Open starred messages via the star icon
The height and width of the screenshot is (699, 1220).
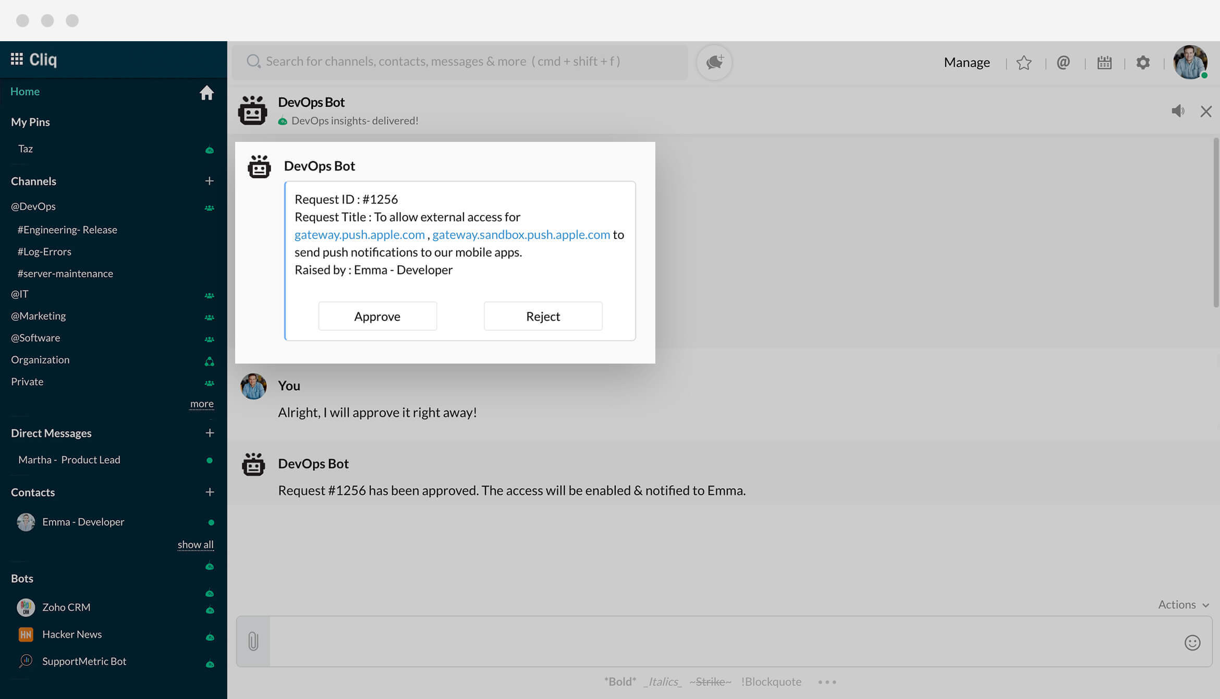pos(1023,63)
